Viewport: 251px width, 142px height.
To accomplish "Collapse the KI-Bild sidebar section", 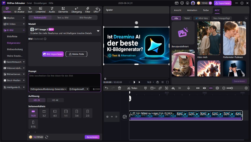I will pyautogui.click(x=14, y=30).
